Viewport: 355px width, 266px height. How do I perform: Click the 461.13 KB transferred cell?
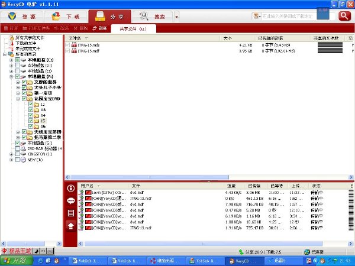254,199
